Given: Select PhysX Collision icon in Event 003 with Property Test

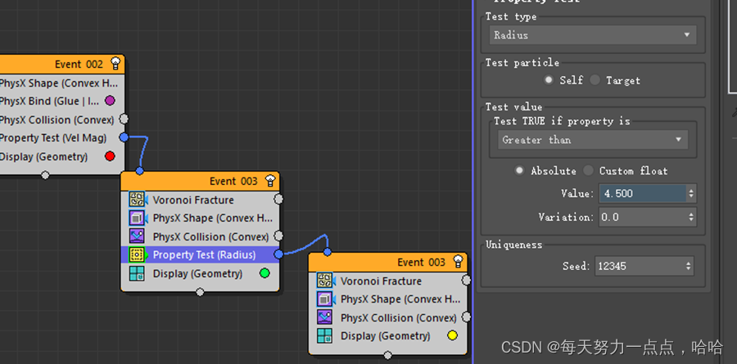Looking at the screenshot, I should click(137, 236).
